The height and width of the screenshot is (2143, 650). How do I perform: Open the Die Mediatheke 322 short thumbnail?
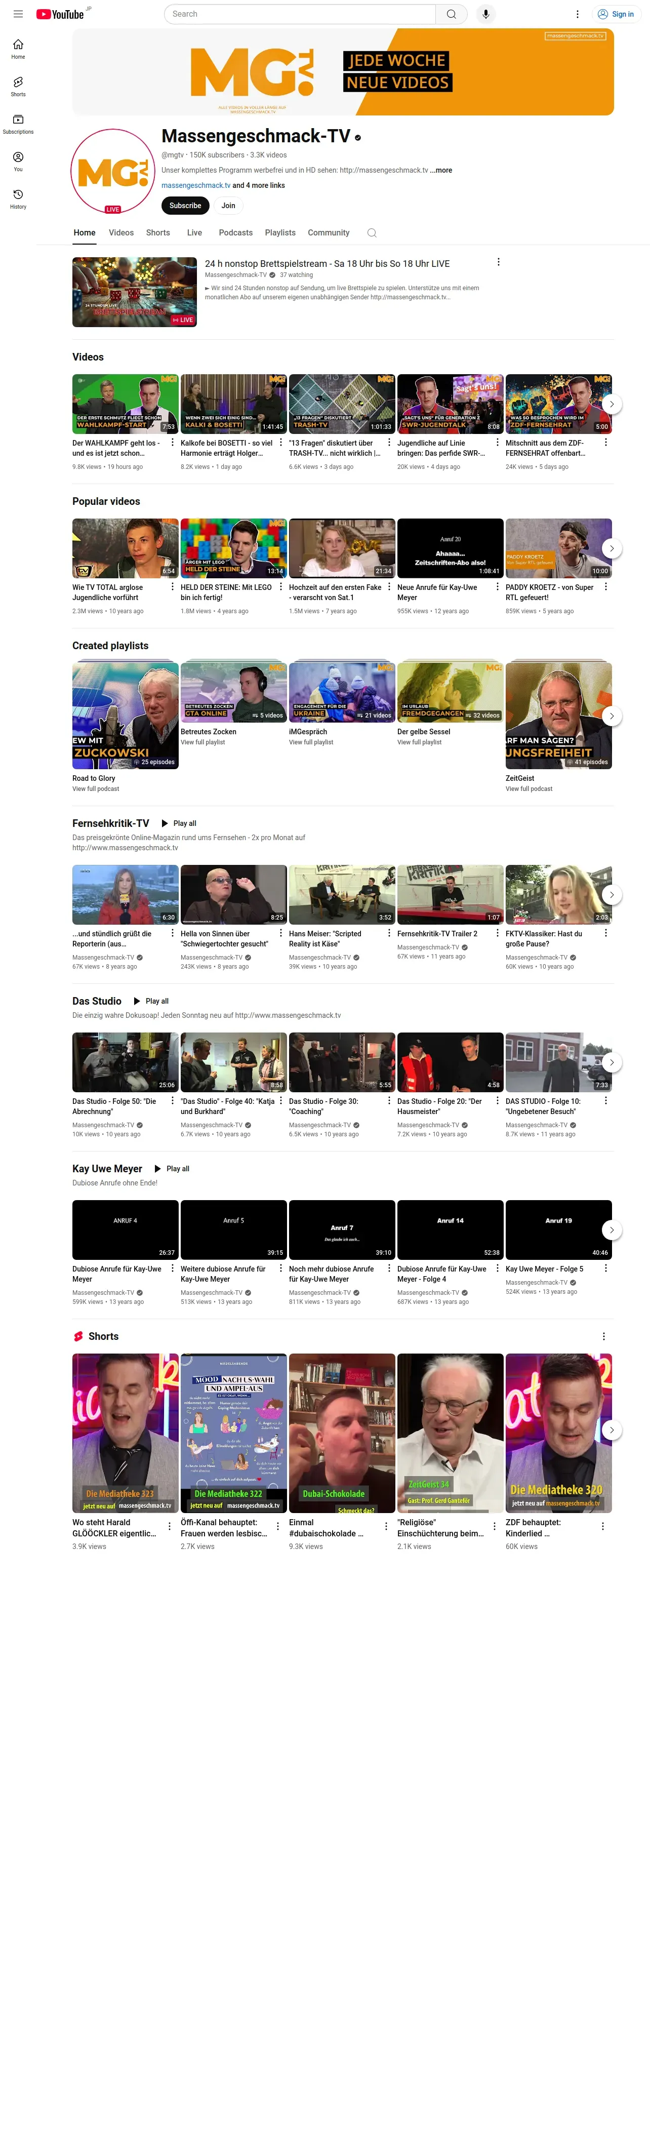tap(233, 1434)
